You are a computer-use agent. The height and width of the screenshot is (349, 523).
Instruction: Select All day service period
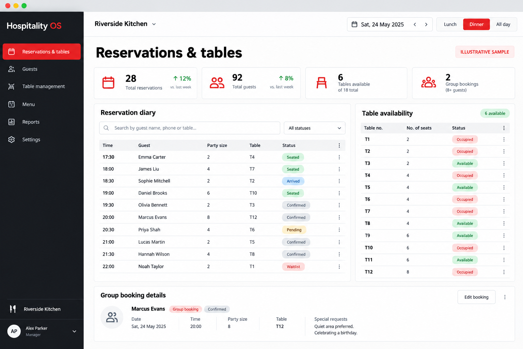click(503, 24)
